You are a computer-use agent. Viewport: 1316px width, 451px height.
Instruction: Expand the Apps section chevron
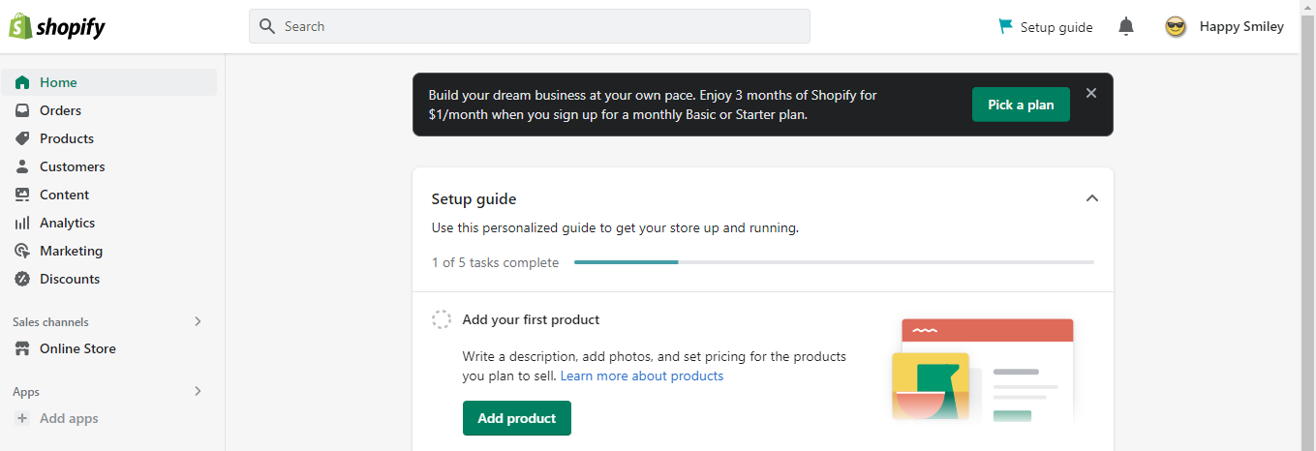[198, 391]
